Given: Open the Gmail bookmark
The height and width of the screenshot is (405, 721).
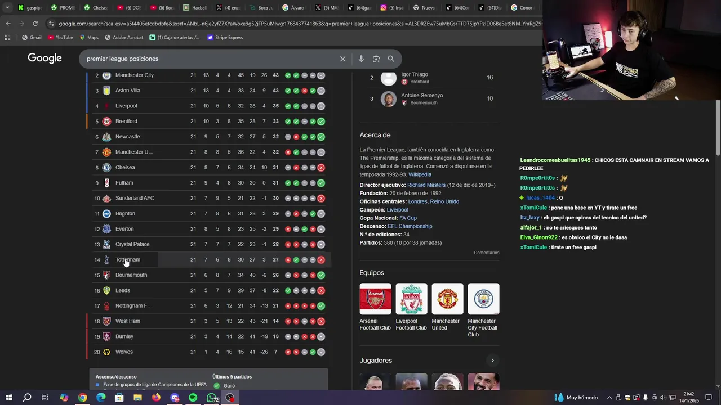Looking at the screenshot, I should 32,37.
